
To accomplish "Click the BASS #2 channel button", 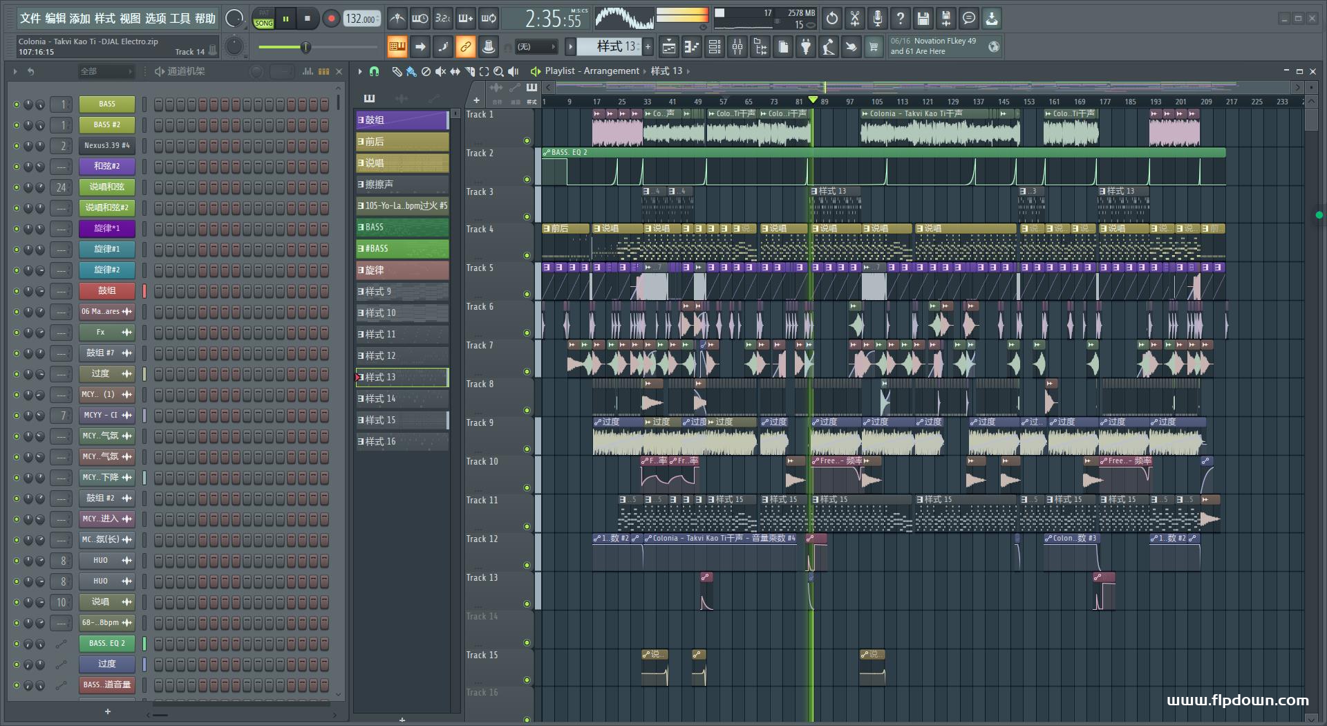I will [x=106, y=125].
